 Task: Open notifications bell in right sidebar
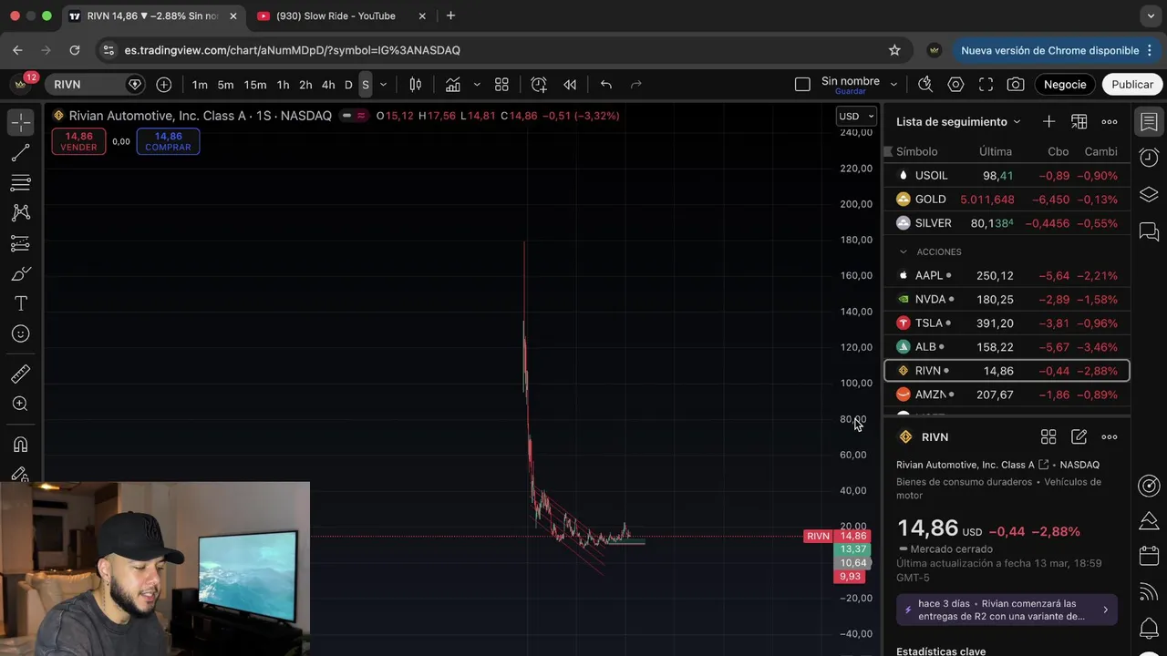click(1150, 628)
